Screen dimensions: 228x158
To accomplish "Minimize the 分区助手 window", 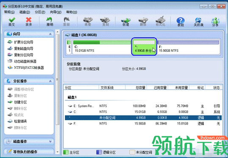I will coord(204,6).
